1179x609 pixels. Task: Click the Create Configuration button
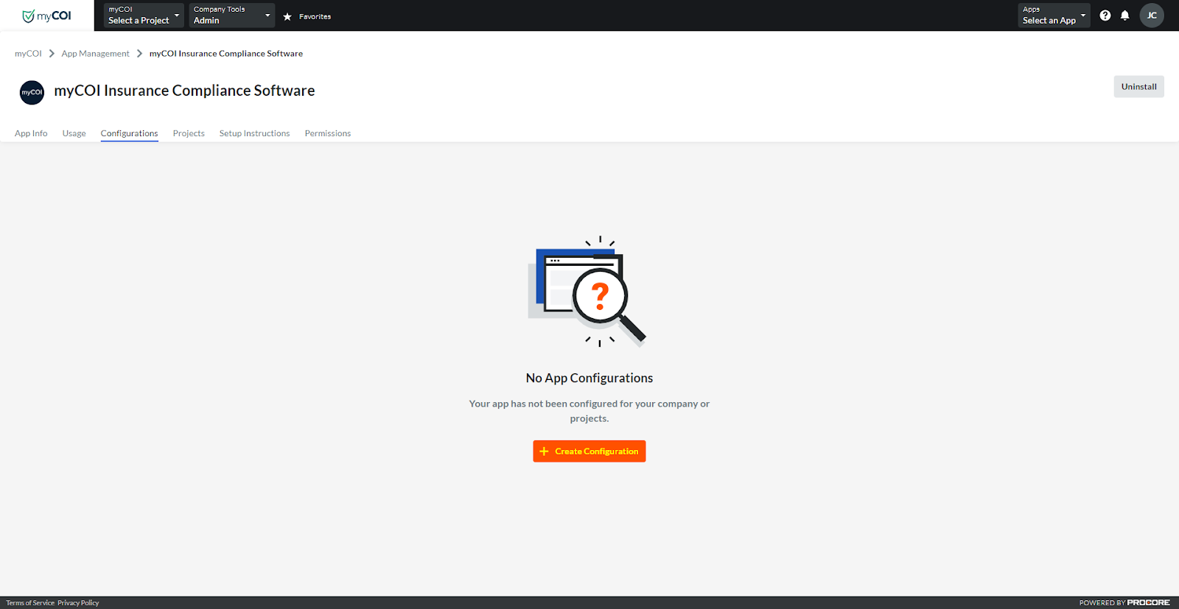[x=589, y=451]
